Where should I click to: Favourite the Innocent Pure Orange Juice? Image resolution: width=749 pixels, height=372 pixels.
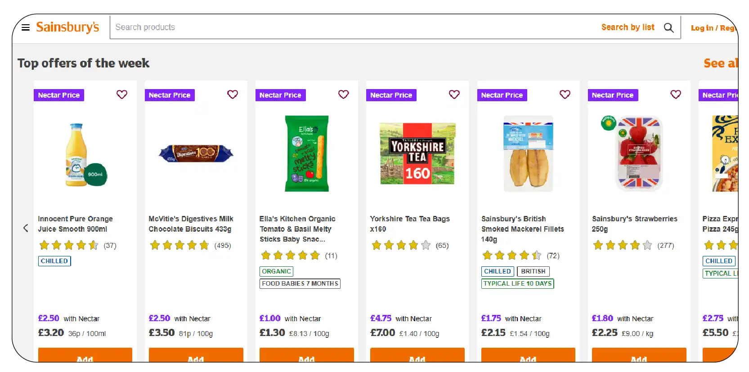121,94
